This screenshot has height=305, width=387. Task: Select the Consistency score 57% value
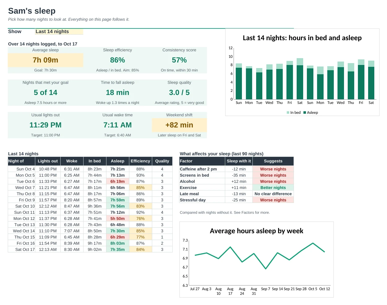point(179,60)
